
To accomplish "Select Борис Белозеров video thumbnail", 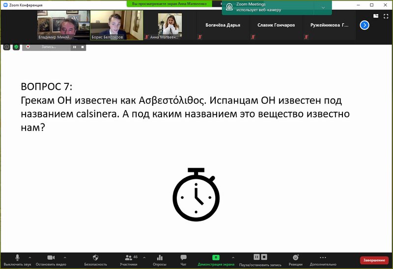I will (116, 25).
